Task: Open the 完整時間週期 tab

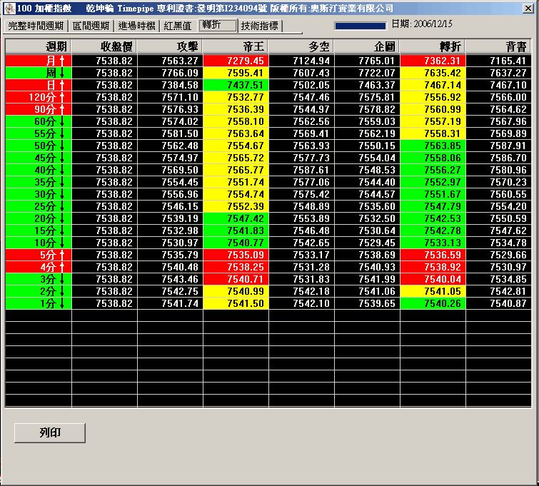Action: (36, 26)
